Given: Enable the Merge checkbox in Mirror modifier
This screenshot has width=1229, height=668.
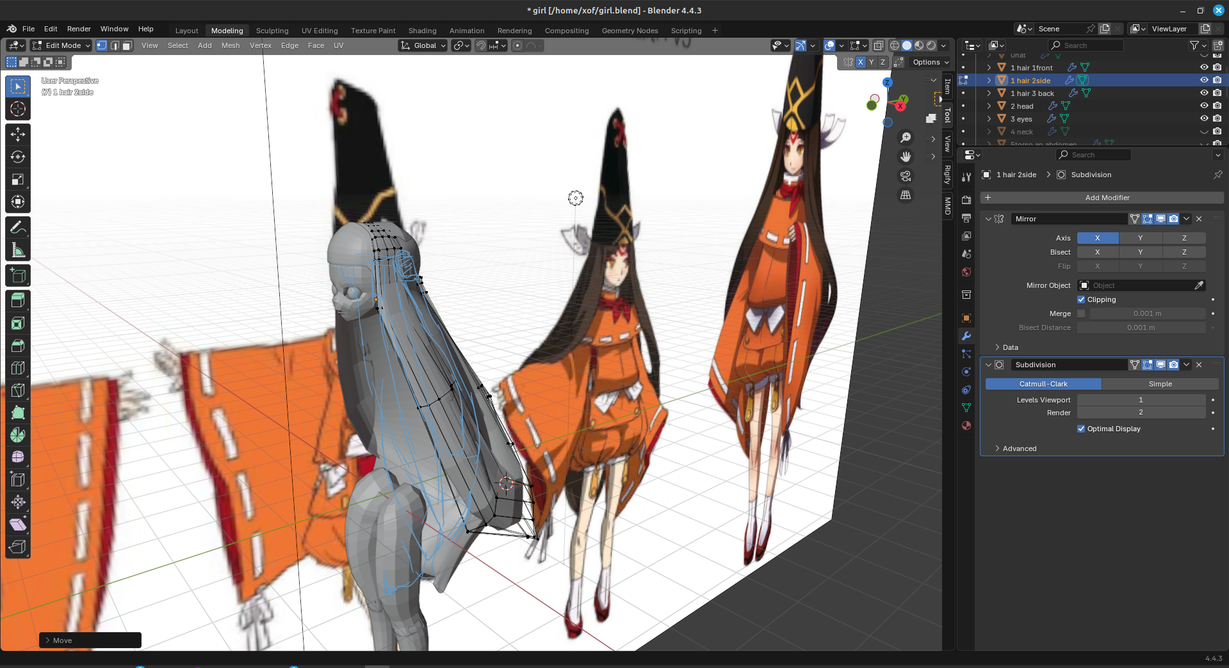Looking at the screenshot, I should point(1081,314).
